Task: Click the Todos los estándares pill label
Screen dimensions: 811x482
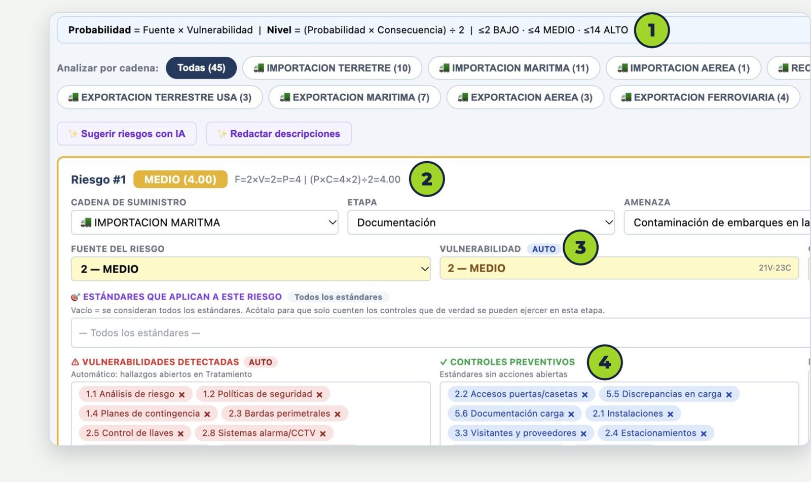Action: point(338,297)
